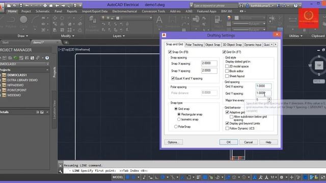Select the EXTRA LIBRARY DEMO project
Image resolution: width=326 pixels, height=183 pixels.
click(22, 80)
